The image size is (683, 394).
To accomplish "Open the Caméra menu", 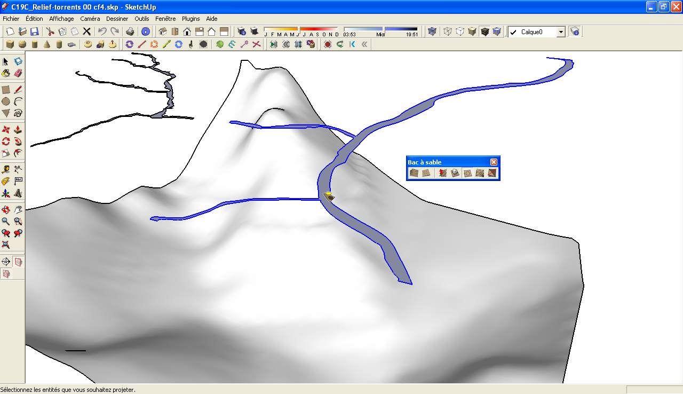I will point(90,19).
